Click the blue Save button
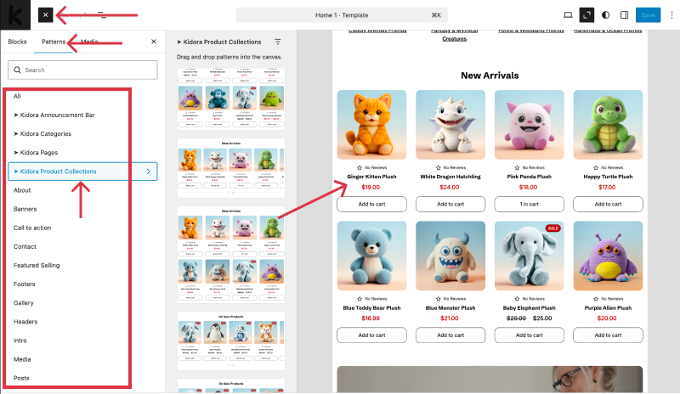The height and width of the screenshot is (394, 680). (x=648, y=14)
